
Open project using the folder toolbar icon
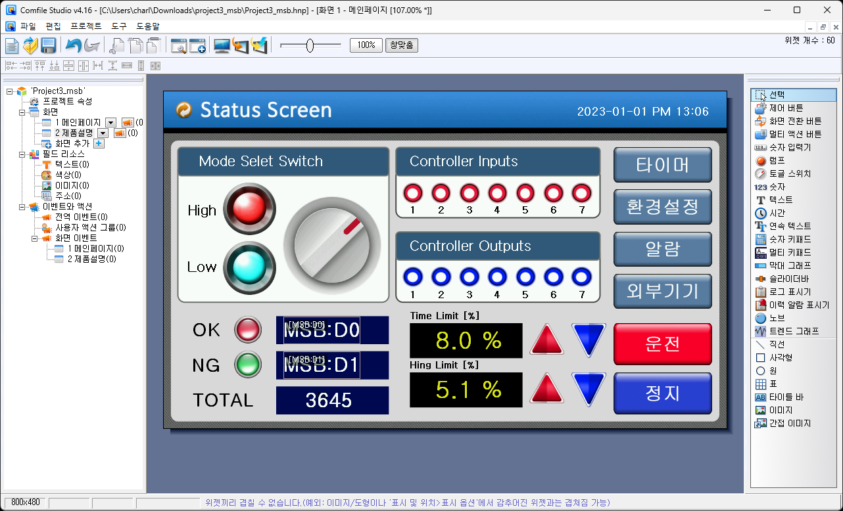pos(30,45)
